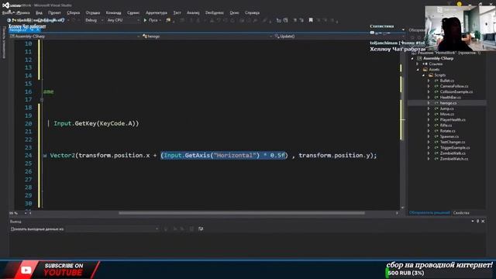Select Rifle.cs in Solution Explorer

coord(446,126)
